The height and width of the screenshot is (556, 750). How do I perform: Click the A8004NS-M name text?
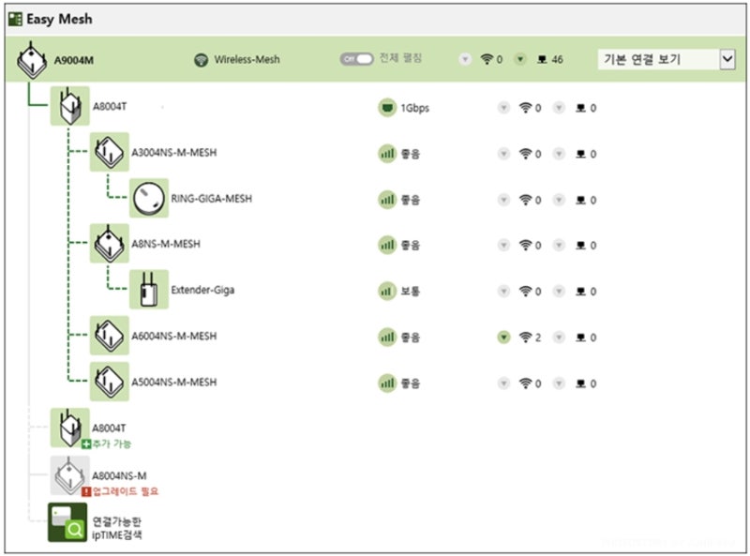pos(119,475)
